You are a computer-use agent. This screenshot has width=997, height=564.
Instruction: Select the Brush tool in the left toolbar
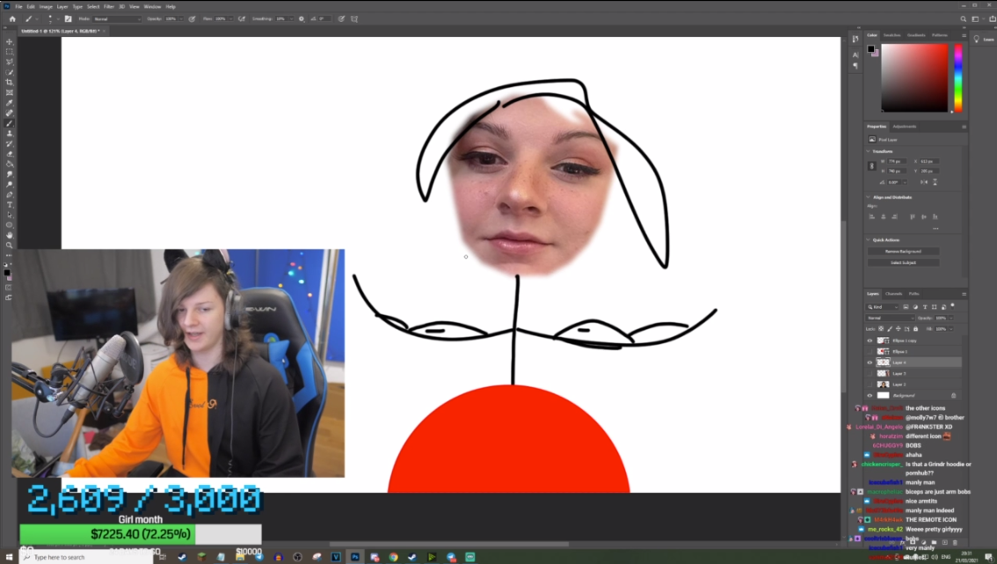[x=9, y=123]
